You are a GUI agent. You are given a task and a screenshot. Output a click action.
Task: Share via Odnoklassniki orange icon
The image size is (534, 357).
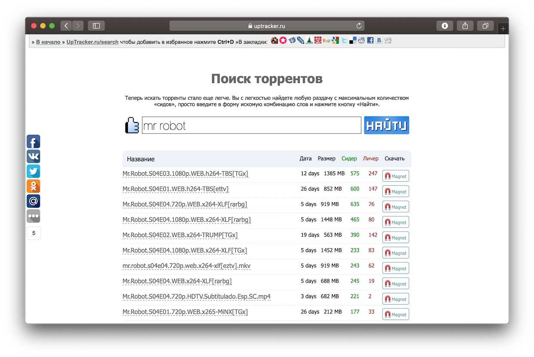33,186
